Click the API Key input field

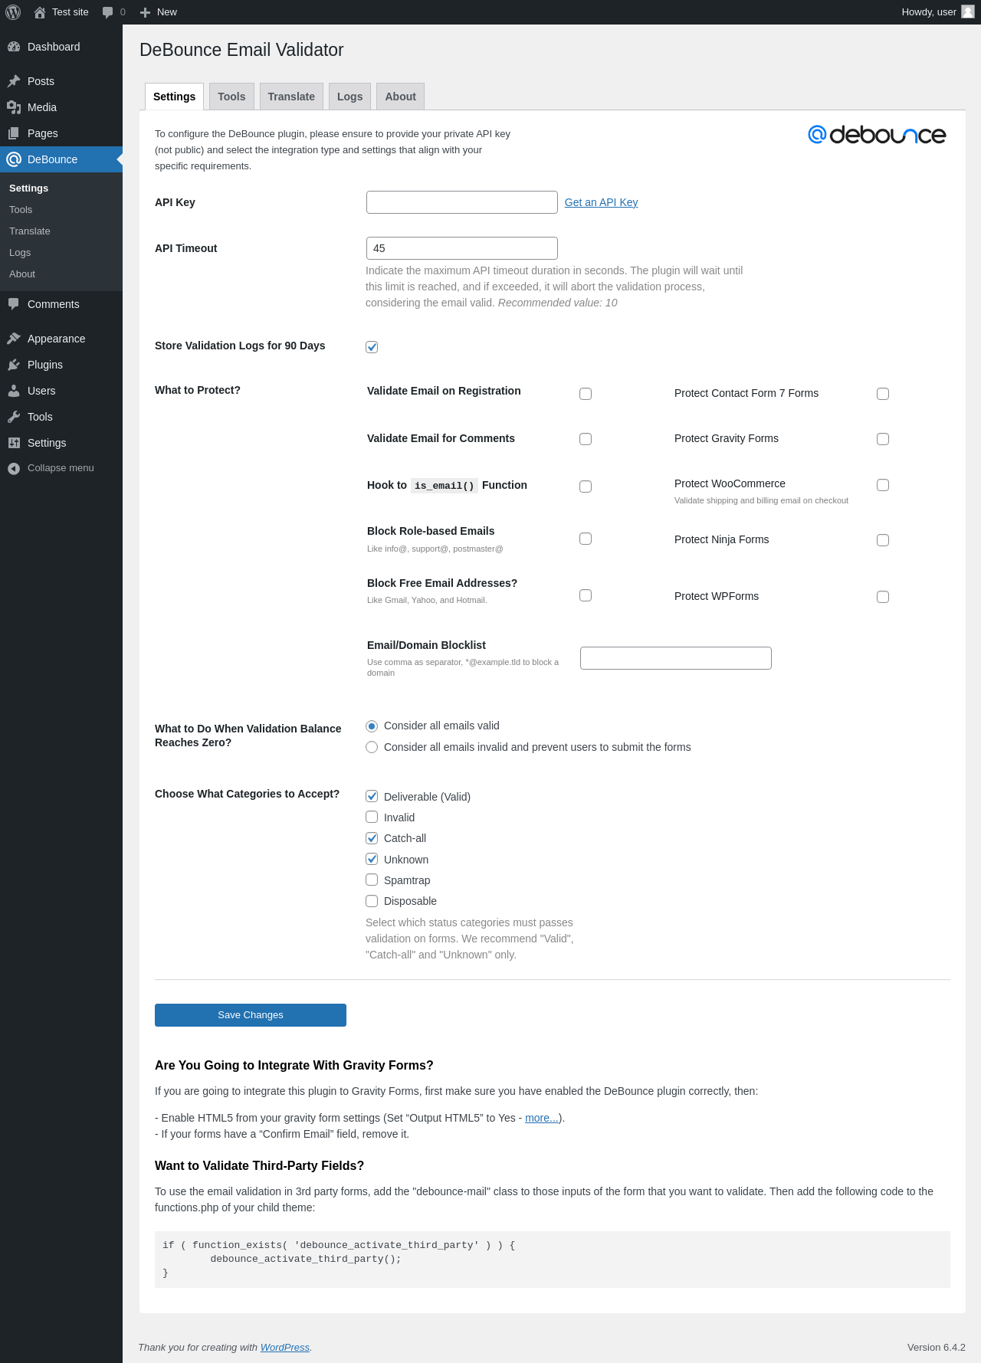(x=461, y=202)
